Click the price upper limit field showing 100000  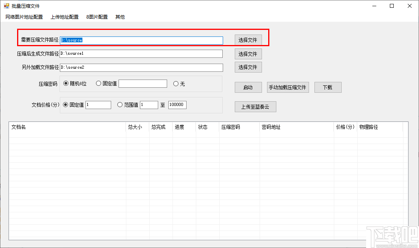tap(177, 105)
